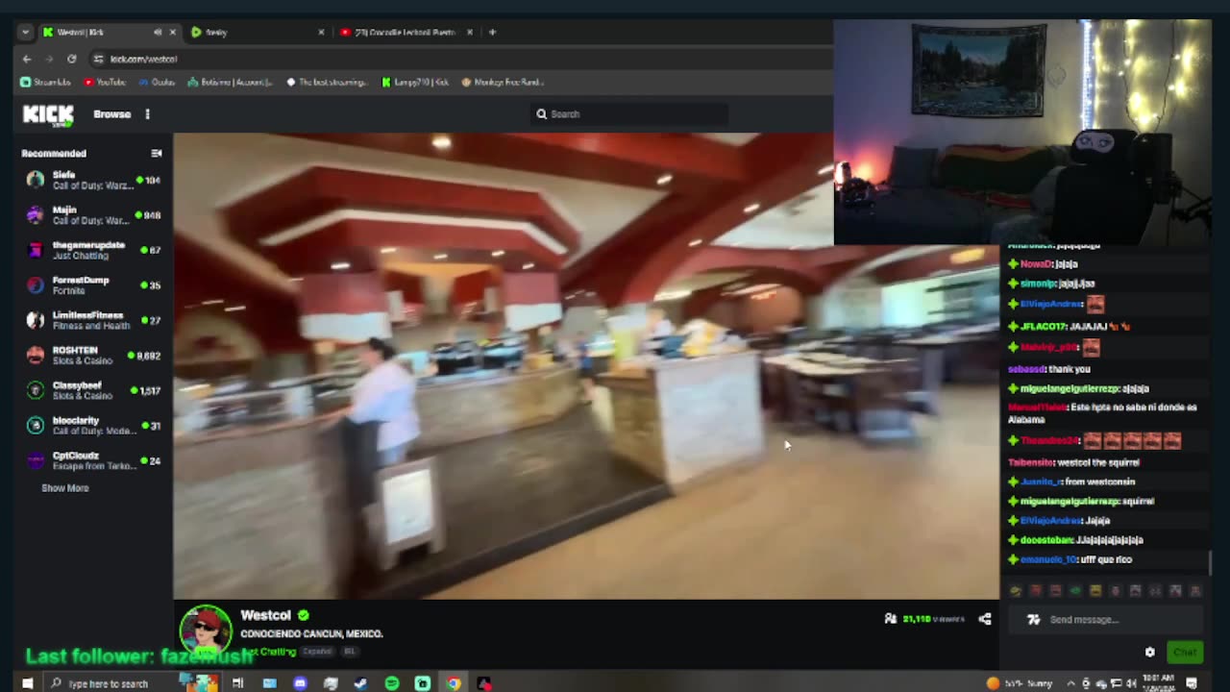Click the share icon below the video
Screen dimensions: 1230x692
click(984, 619)
